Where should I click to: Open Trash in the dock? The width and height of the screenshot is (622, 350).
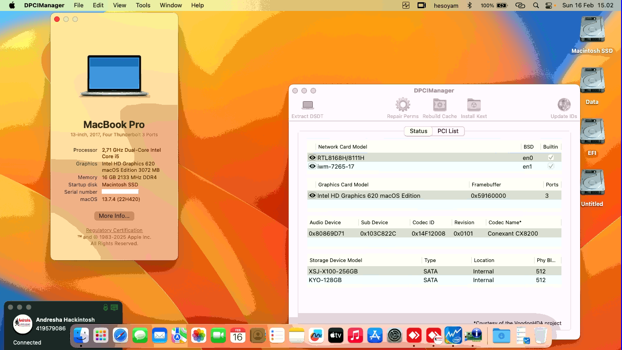click(540, 336)
